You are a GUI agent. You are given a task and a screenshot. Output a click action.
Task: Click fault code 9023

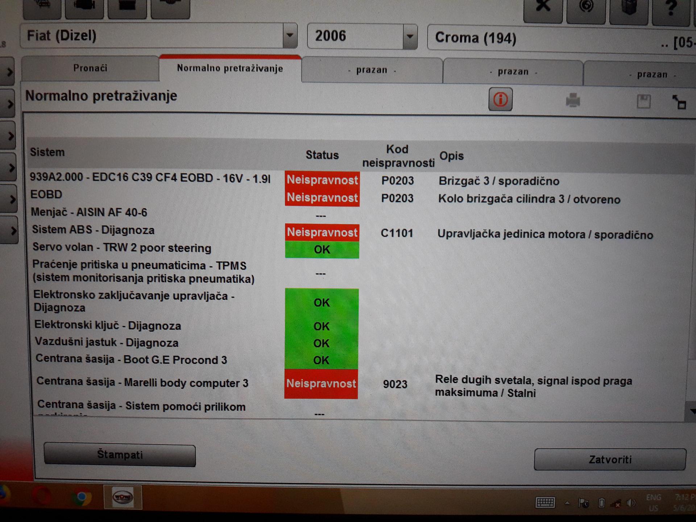395,384
